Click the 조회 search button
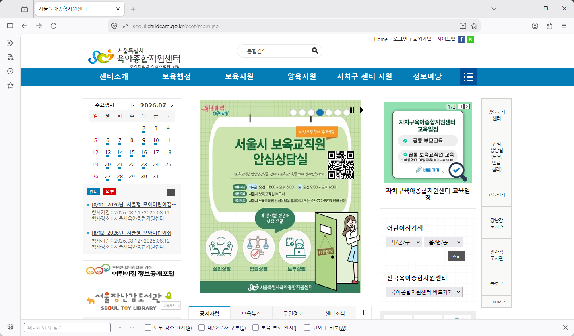The image size is (574, 336). (456, 256)
